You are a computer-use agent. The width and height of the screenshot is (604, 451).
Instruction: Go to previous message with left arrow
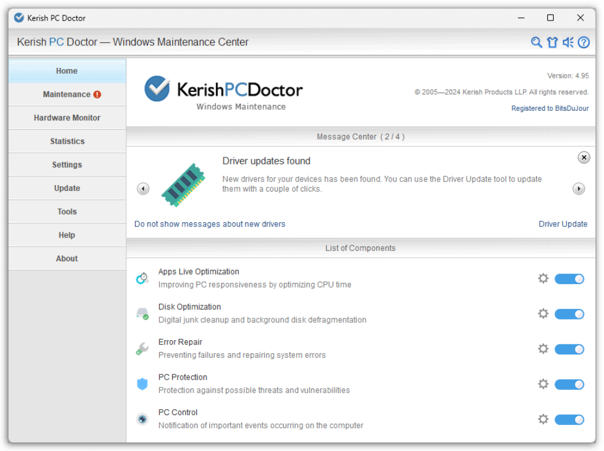143,189
